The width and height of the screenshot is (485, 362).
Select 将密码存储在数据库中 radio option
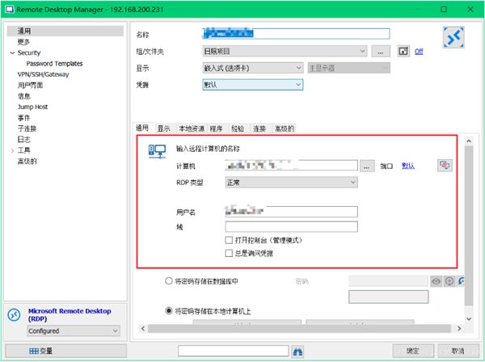click(x=169, y=281)
